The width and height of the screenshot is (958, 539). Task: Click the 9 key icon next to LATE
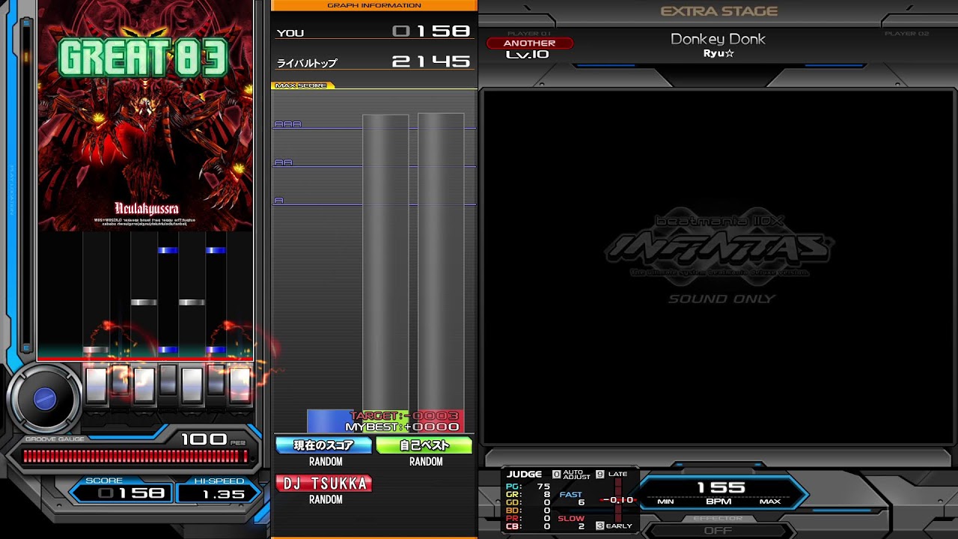click(x=599, y=474)
